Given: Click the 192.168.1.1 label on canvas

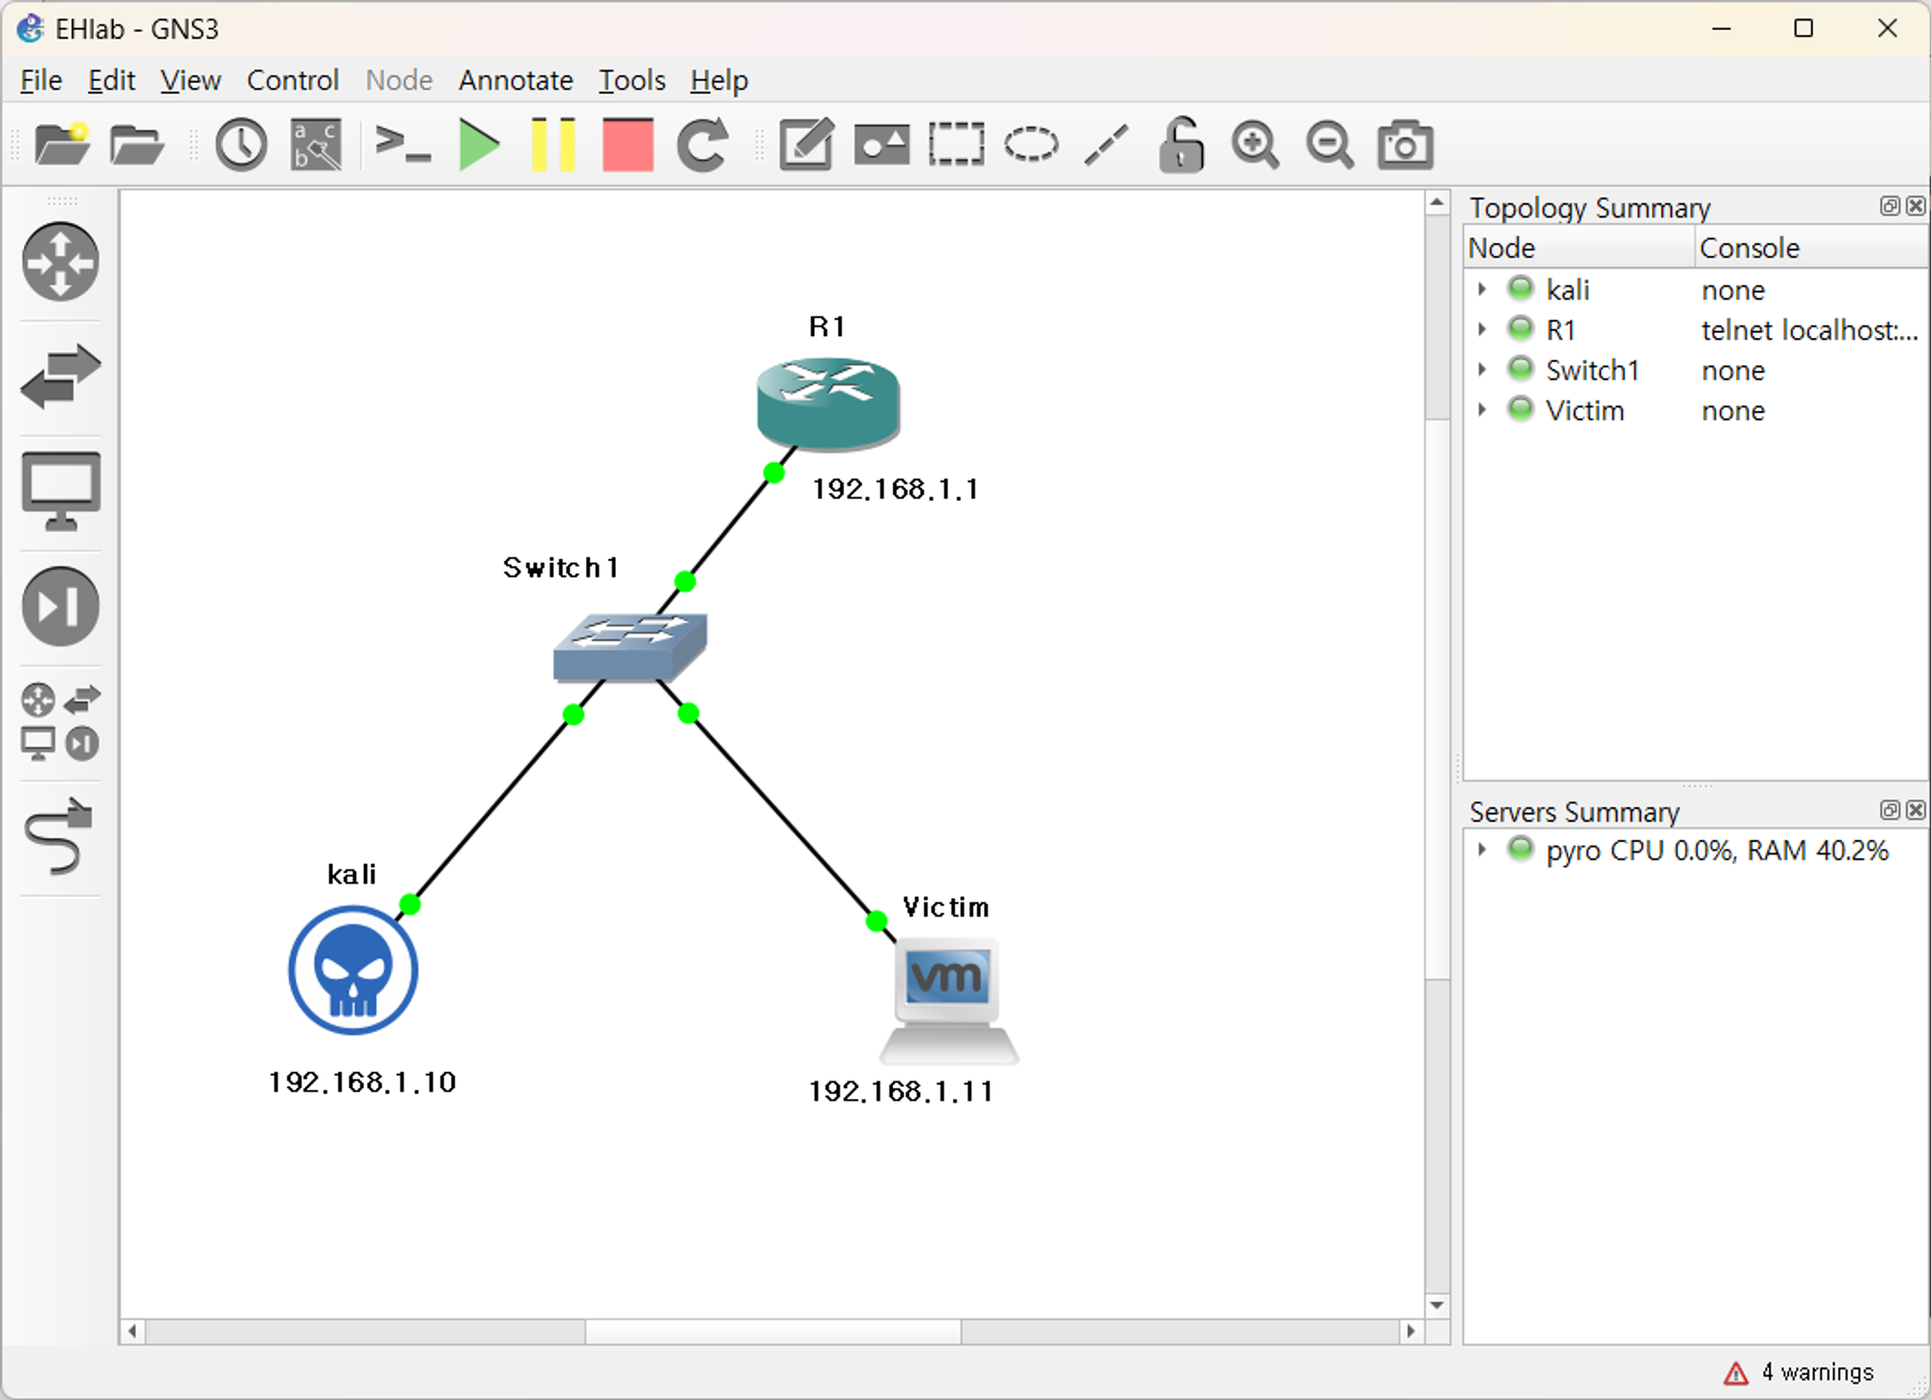Looking at the screenshot, I should pyautogui.click(x=895, y=490).
